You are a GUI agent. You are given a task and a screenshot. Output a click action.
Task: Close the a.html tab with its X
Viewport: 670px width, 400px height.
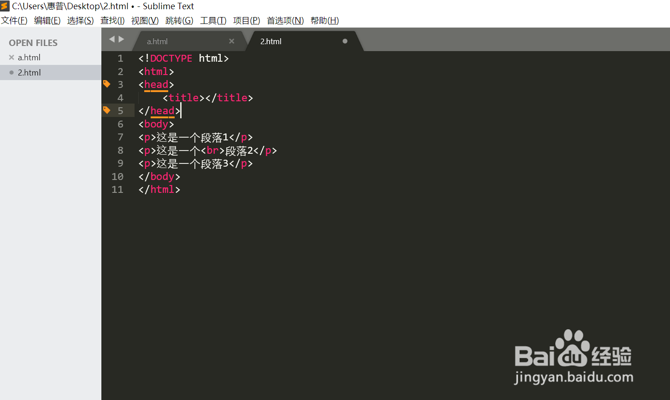click(x=232, y=41)
